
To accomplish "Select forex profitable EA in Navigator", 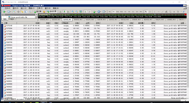I will pyautogui.click(x=19, y=17).
